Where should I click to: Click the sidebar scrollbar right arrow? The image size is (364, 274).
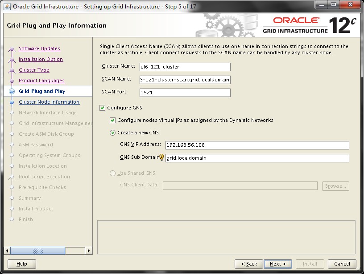pyautogui.click(x=89, y=250)
